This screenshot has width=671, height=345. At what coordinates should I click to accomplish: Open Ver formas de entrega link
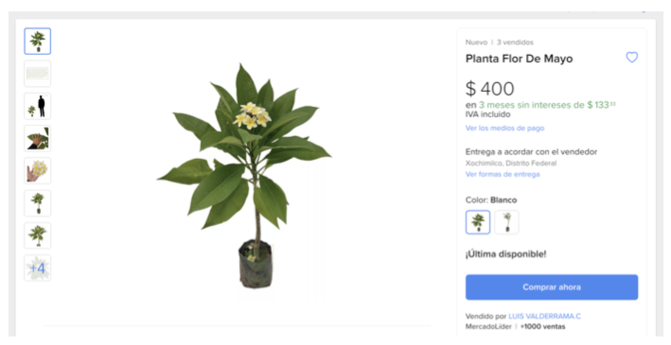click(x=503, y=174)
